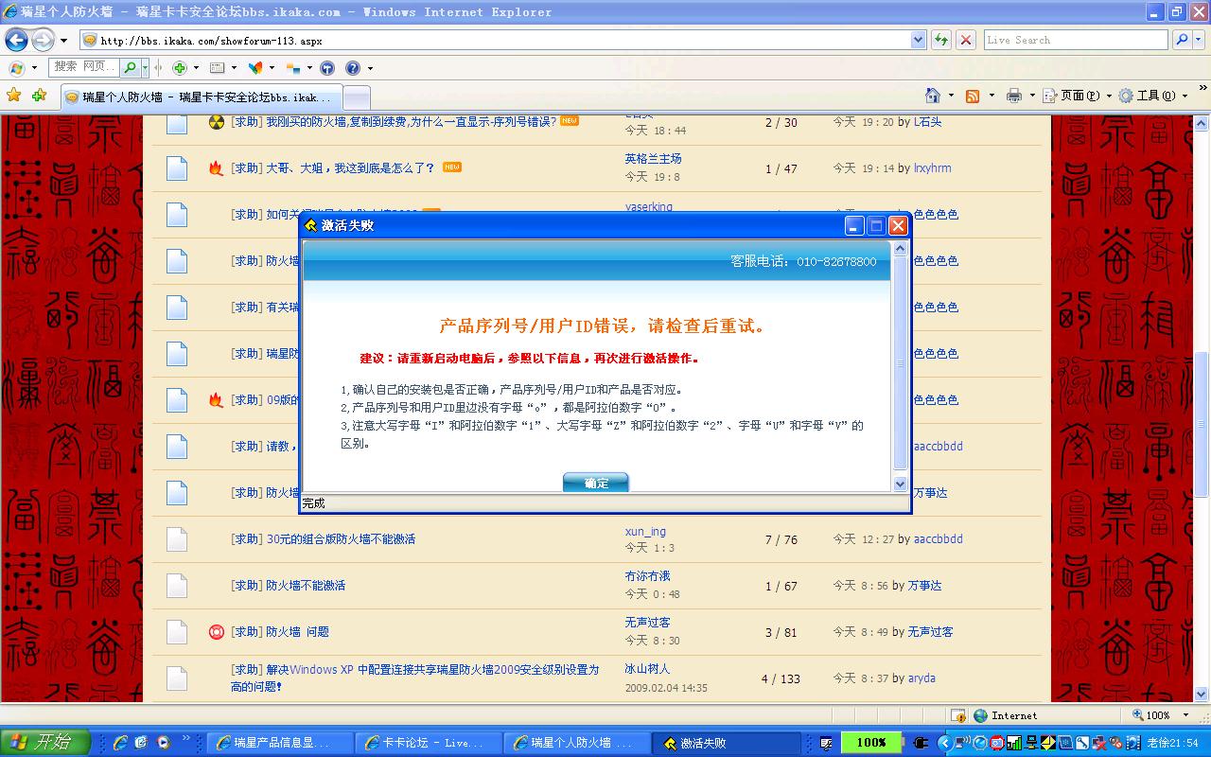This screenshot has width=1211, height=757.
Task: Open the Live Search provider dropdown
Action: [x=1199, y=40]
